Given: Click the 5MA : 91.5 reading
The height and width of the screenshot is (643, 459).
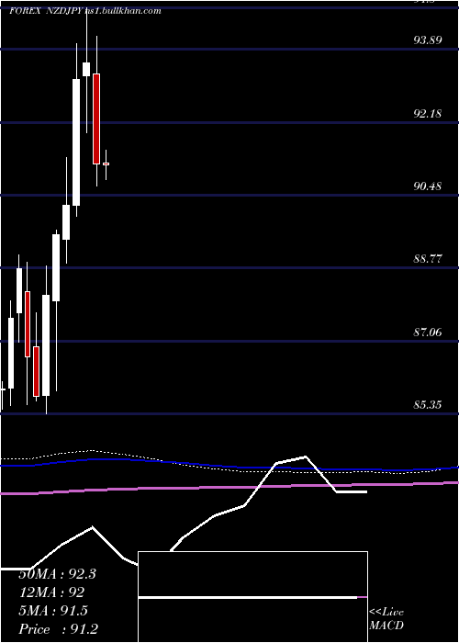Looking at the screenshot, I should point(53,611).
